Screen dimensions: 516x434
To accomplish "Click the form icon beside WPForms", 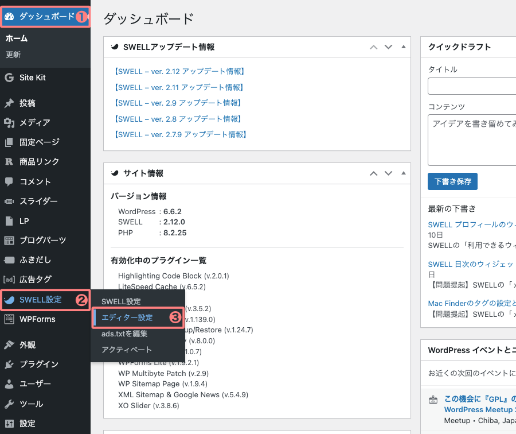I will pyautogui.click(x=9, y=319).
